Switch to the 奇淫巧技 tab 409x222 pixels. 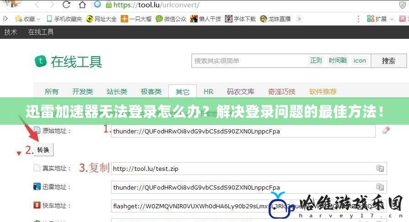[x=281, y=92]
